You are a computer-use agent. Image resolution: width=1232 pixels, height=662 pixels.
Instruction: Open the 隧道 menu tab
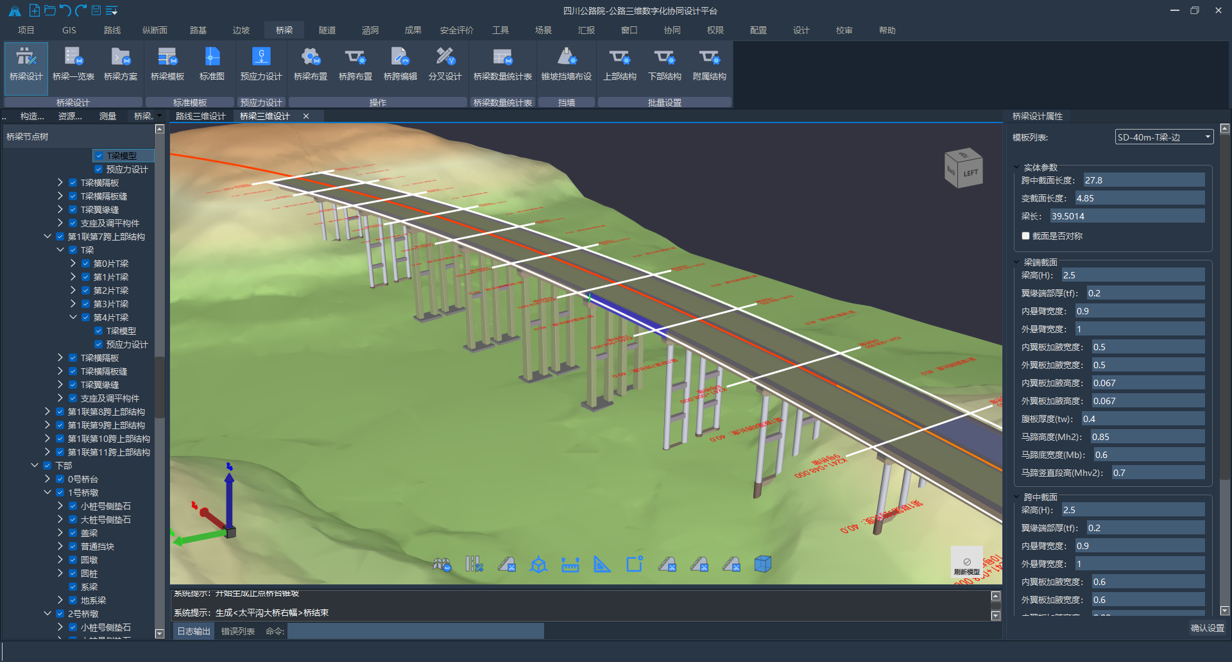(327, 30)
